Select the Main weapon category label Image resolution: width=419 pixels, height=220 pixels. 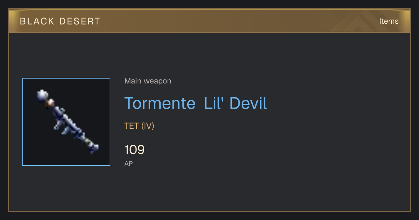[148, 81]
